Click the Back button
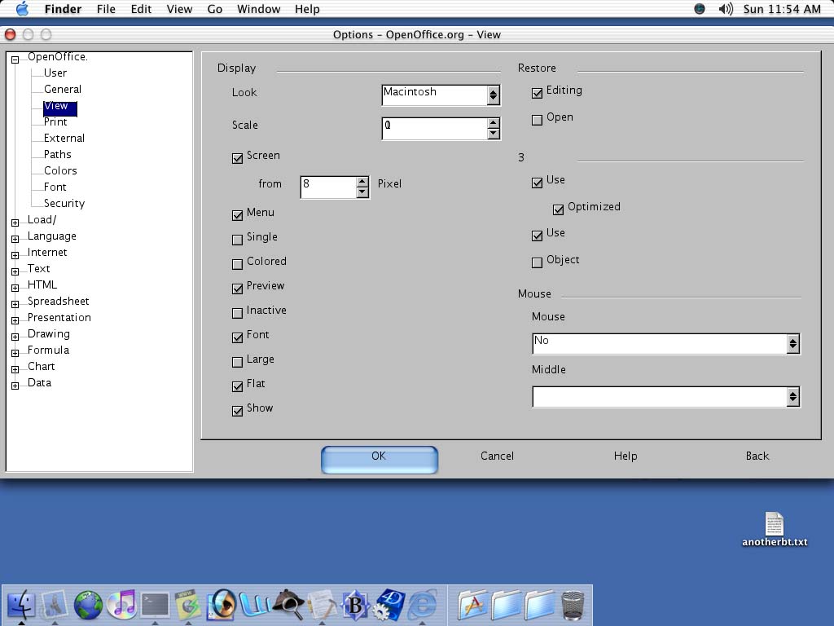 [x=757, y=456]
